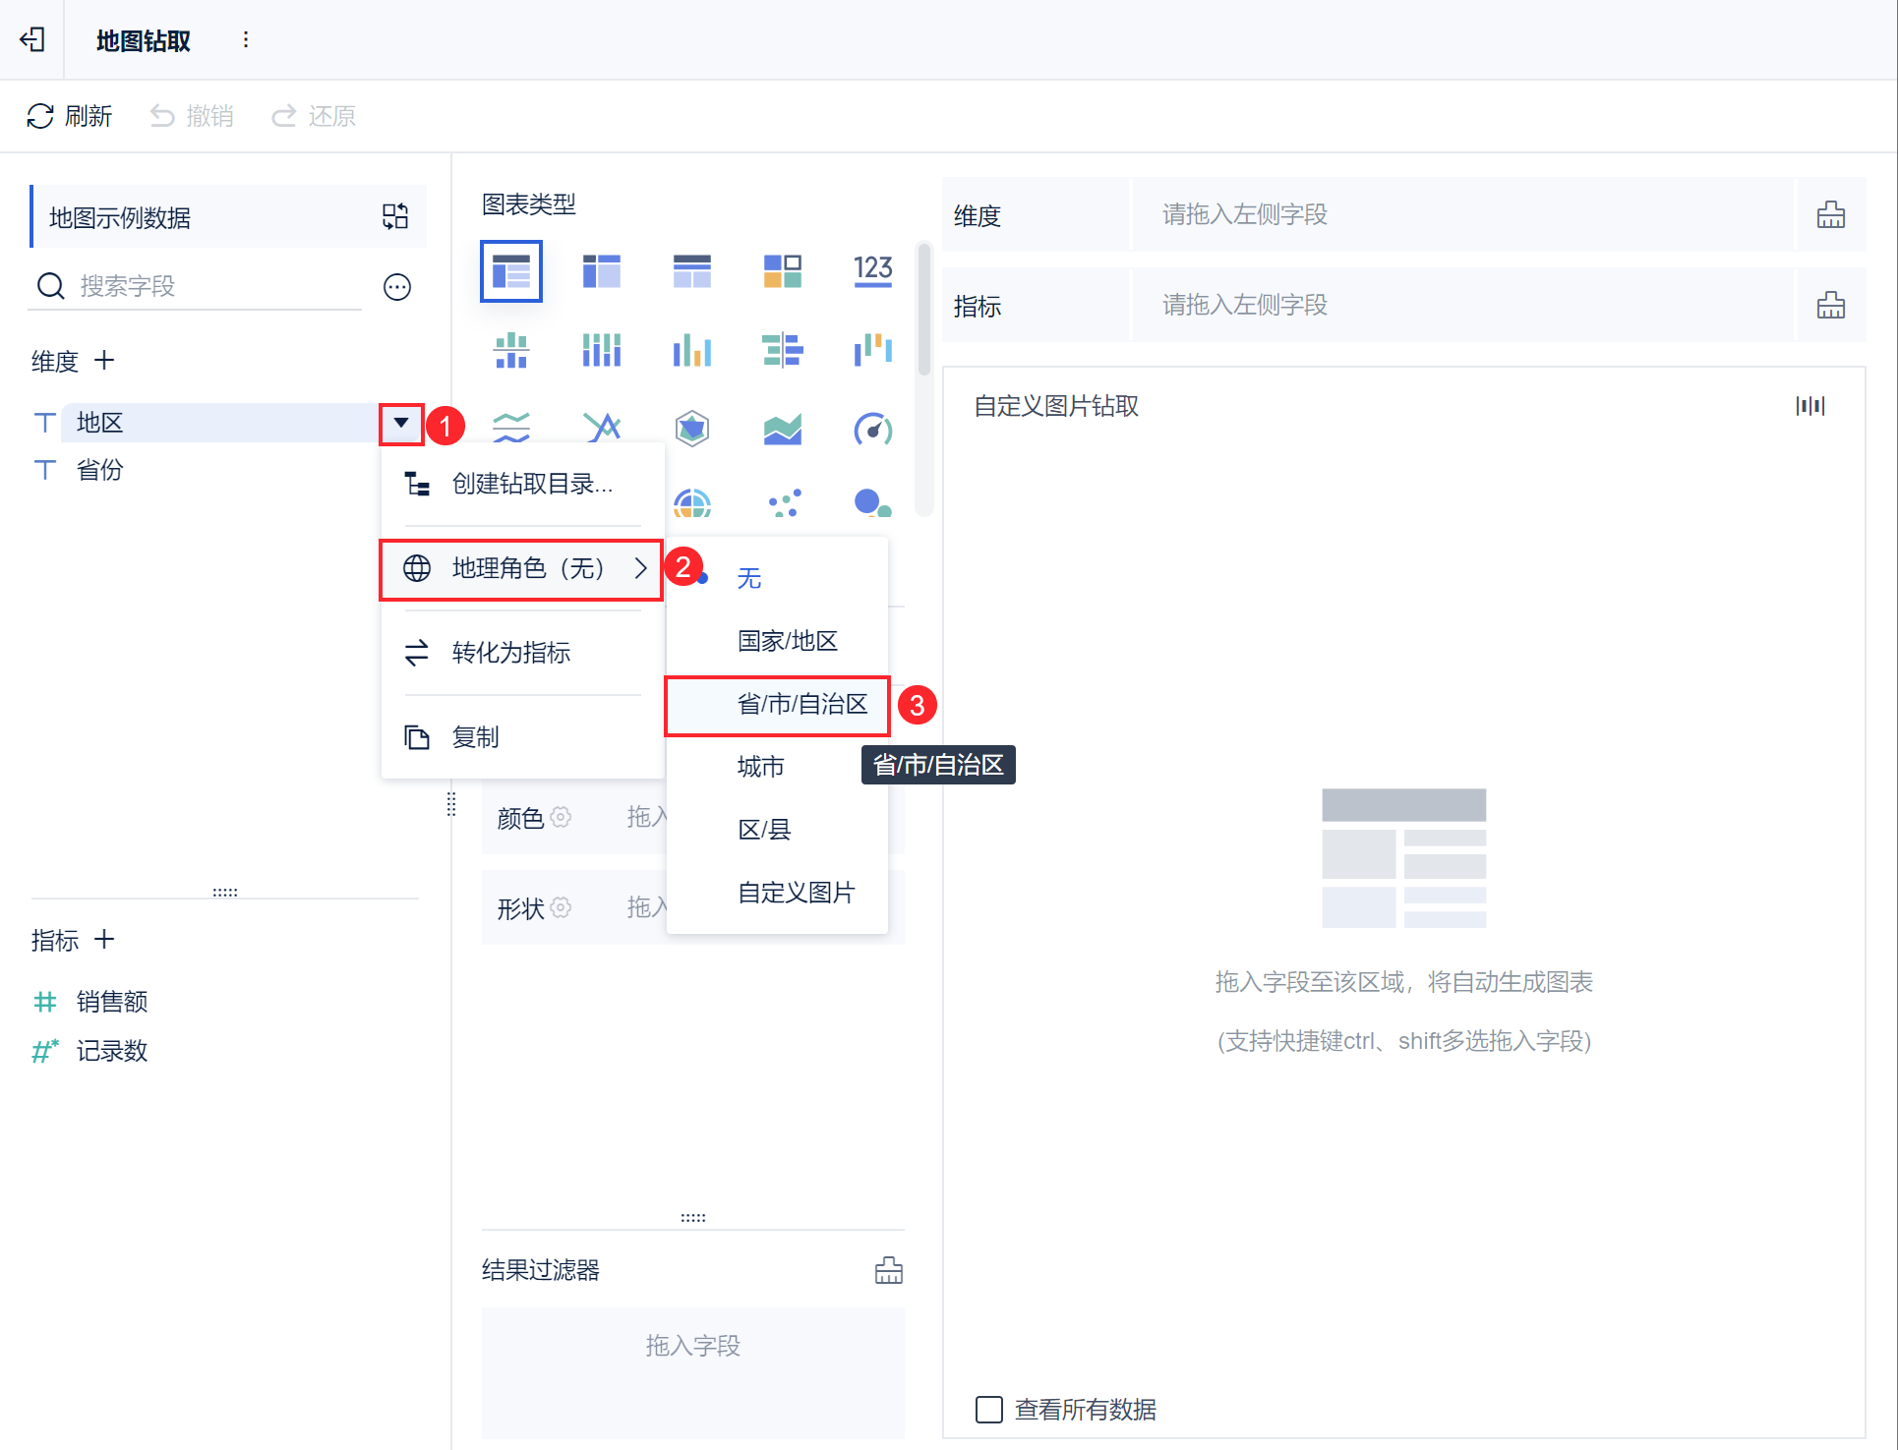The height and width of the screenshot is (1450, 1898).
Task: Select the 123 indicator card chart type
Action: [872, 269]
